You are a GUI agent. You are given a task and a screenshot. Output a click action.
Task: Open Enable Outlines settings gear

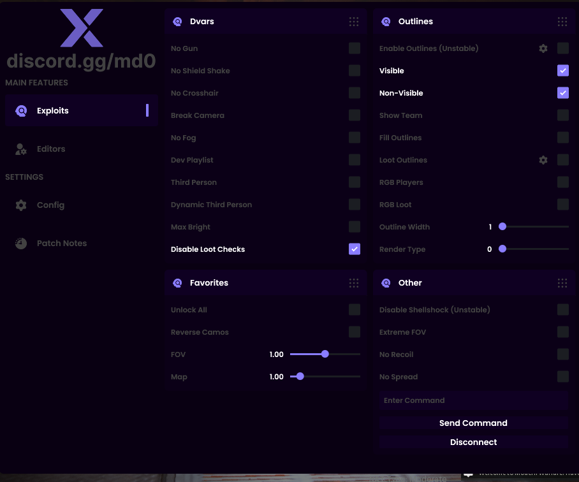click(543, 48)
